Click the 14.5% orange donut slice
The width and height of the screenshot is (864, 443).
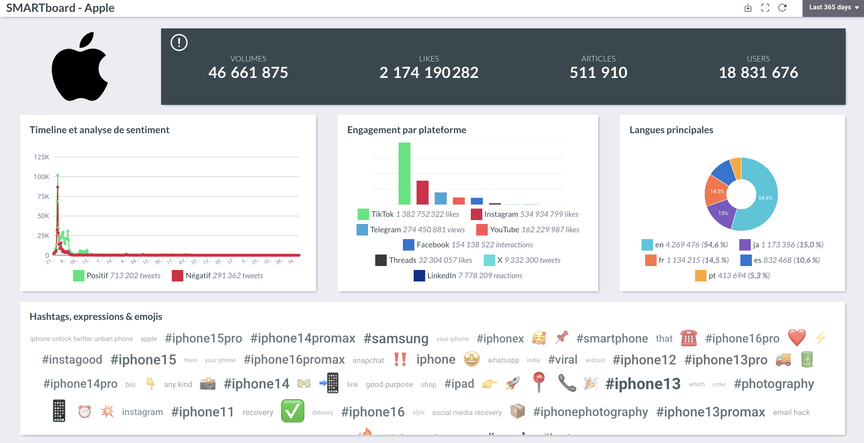pyautogui.click(x=717, y=191)
